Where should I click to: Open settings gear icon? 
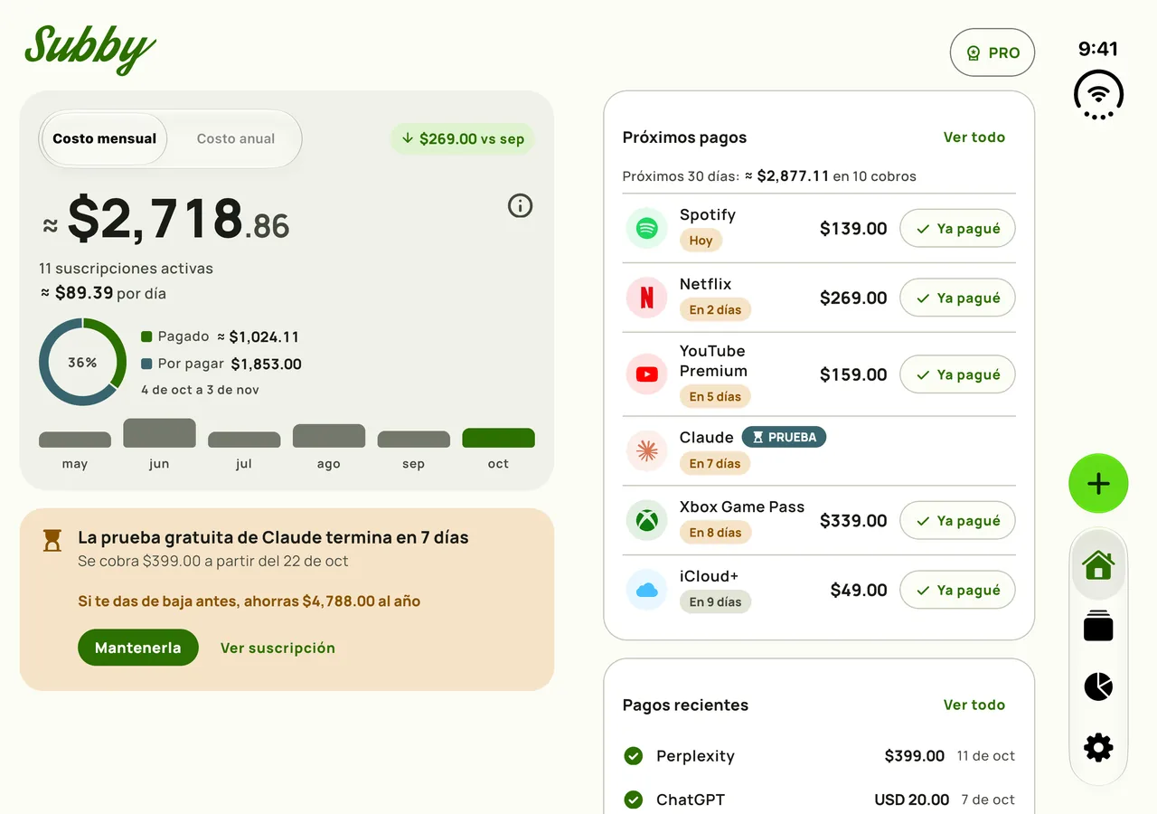click(1098, 747)
